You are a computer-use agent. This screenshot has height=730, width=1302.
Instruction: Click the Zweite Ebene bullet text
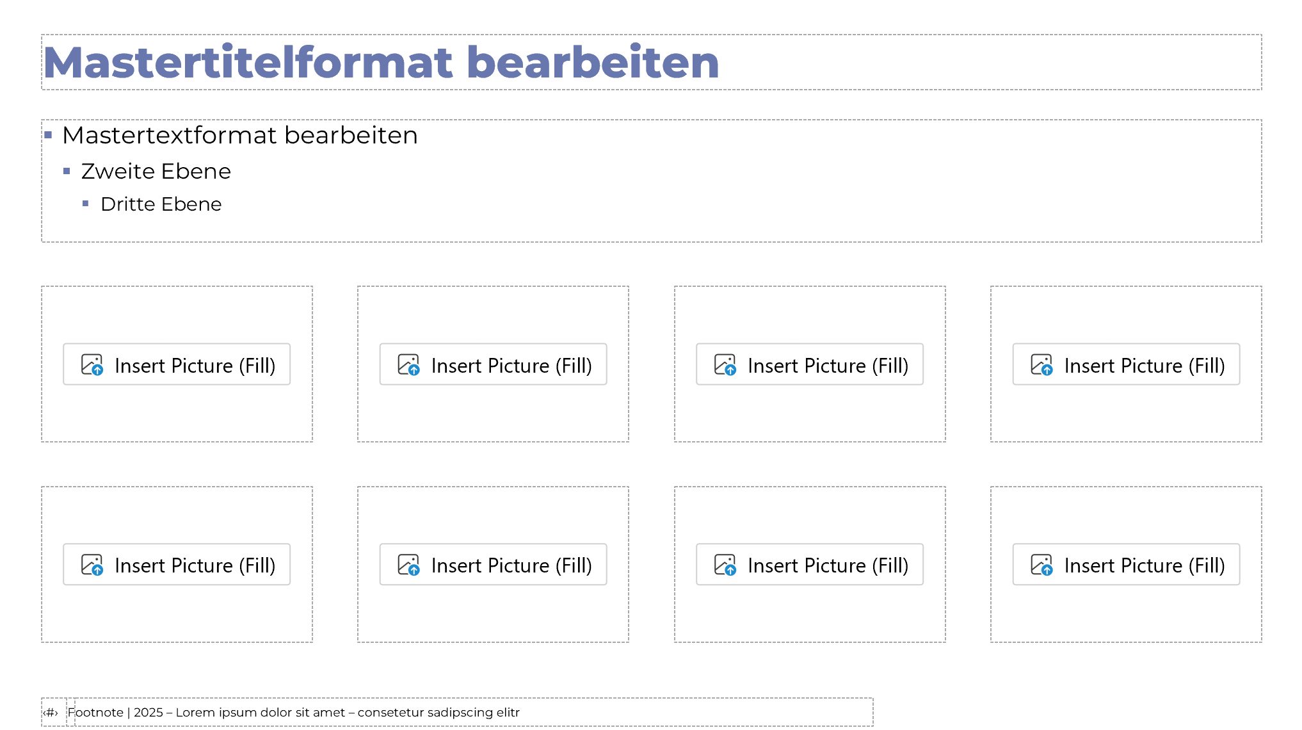point(156,172)
